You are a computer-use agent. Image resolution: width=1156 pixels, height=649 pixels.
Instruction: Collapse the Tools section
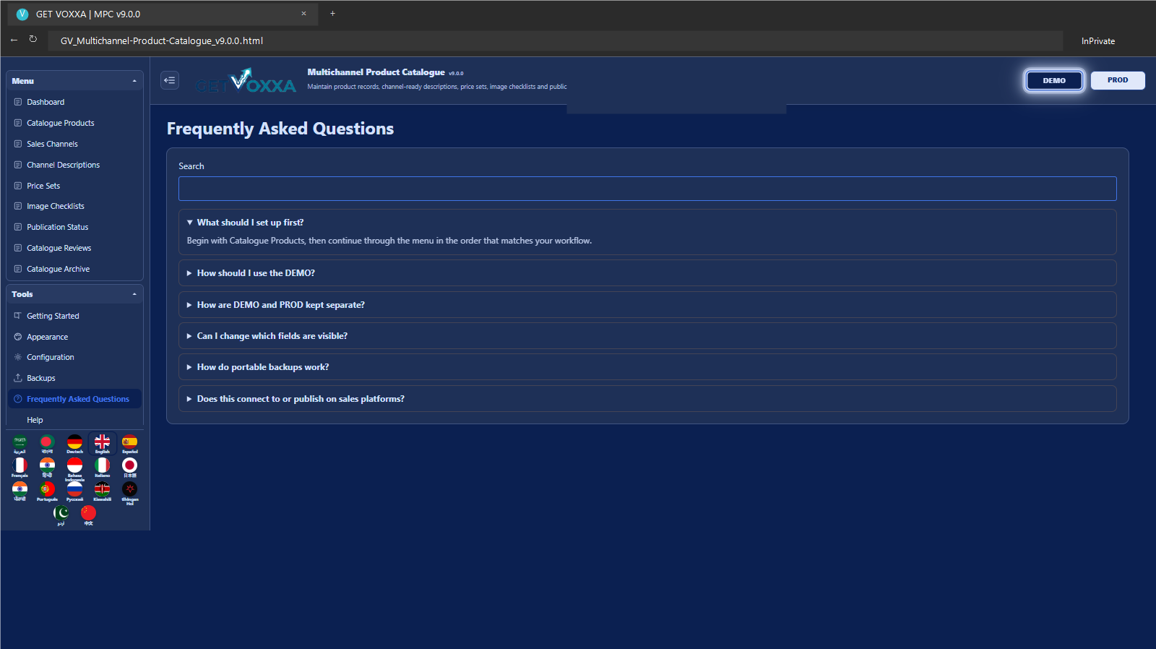point(74,294)
